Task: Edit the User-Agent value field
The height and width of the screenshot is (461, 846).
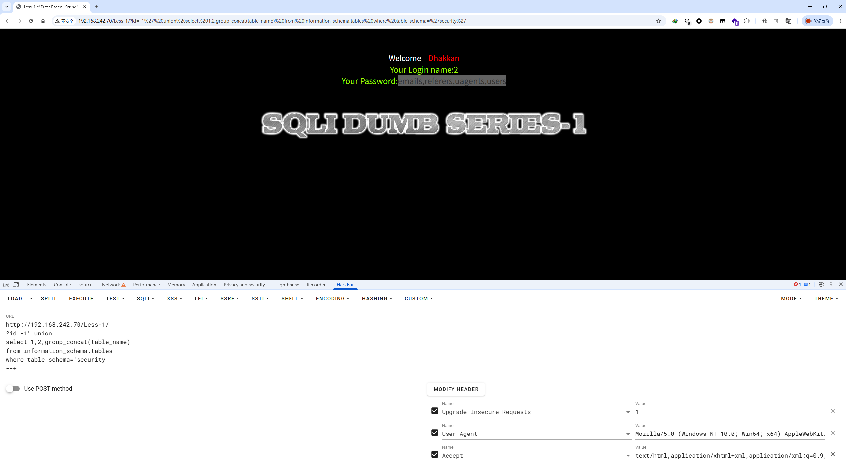Action: (x=730, y=434)
